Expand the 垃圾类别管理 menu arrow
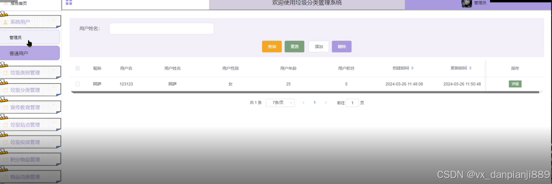This screenshot has width=552, height=184. point(54,71)
